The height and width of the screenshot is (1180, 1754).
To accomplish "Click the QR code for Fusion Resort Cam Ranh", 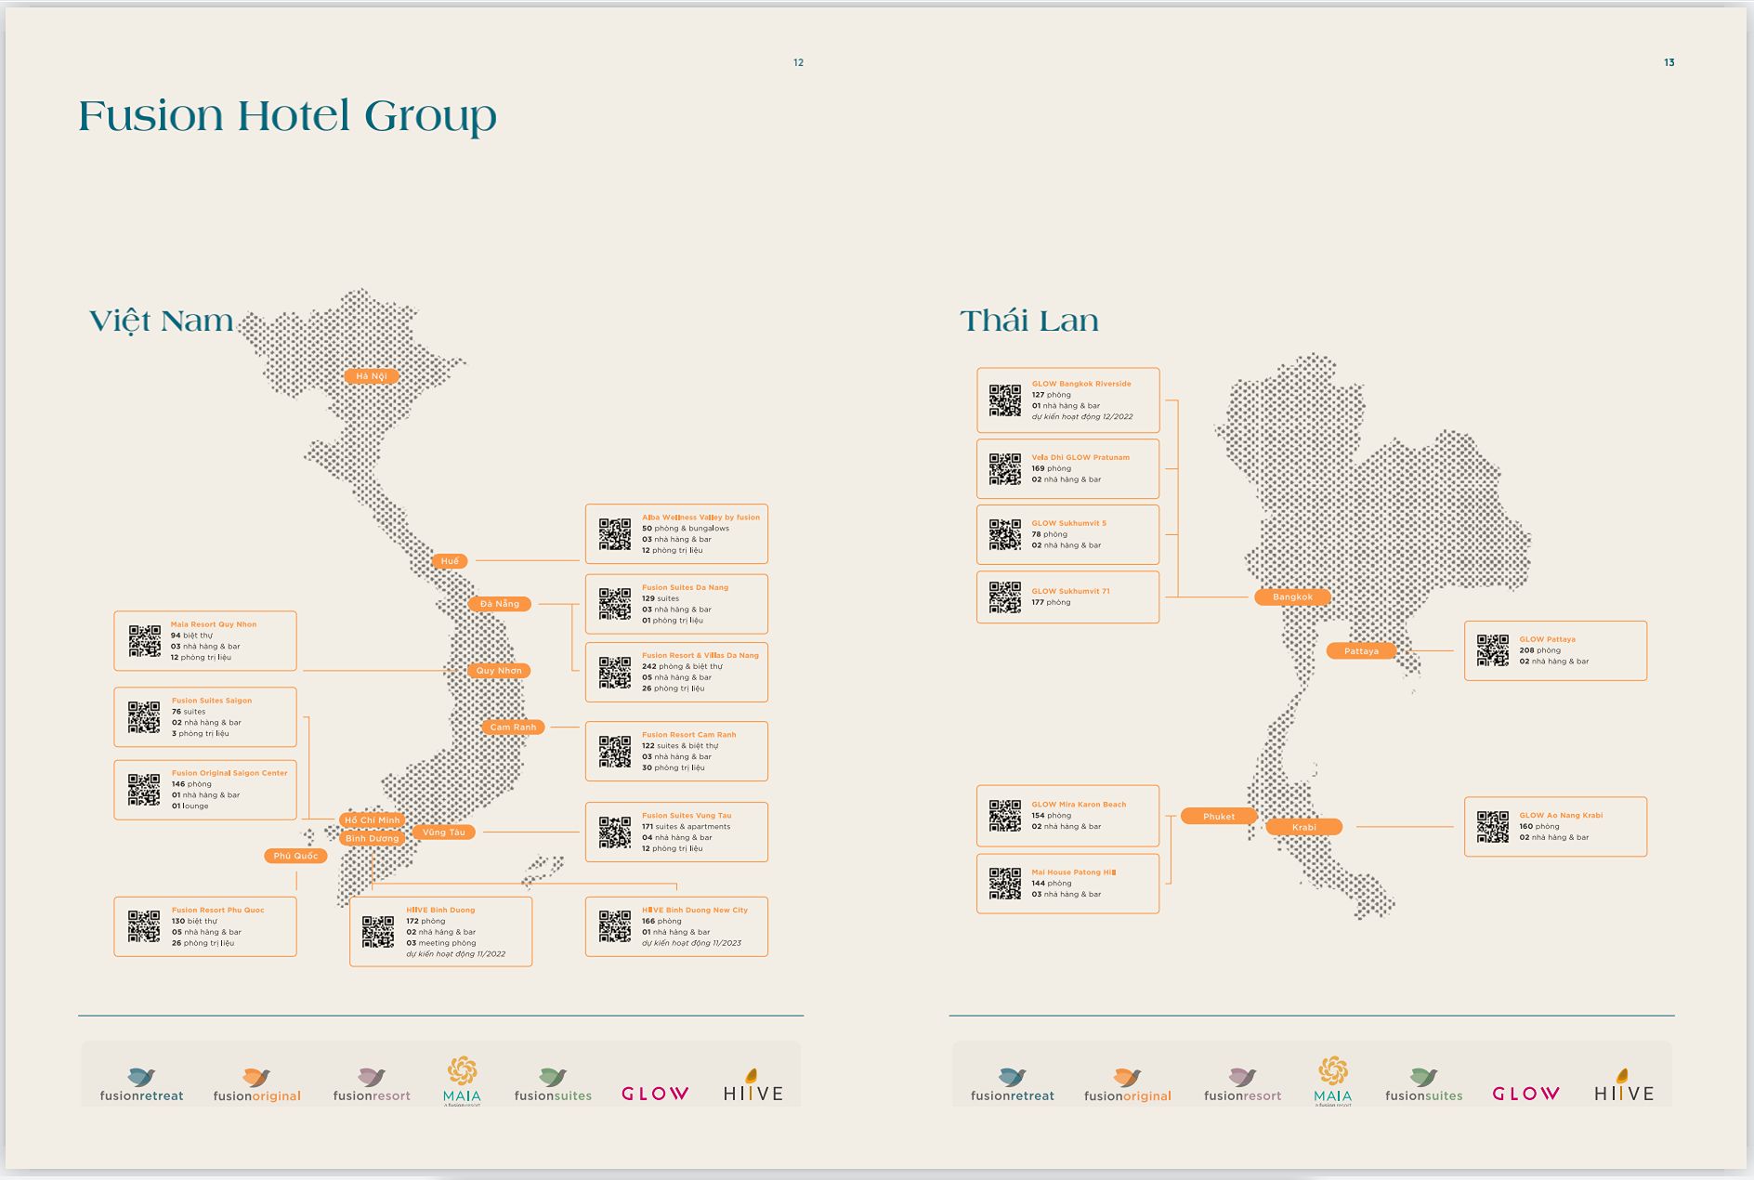I will pos(614,752).
